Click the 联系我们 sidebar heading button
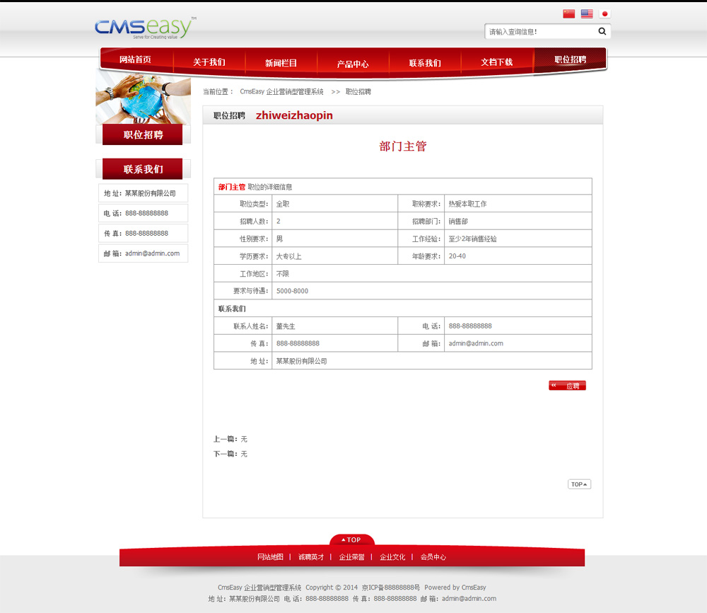This screenshot has width=707, height=613. (x=143, y=169)
